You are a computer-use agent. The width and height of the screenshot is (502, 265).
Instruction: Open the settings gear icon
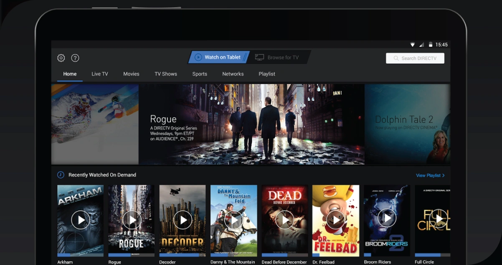point(61,58)
